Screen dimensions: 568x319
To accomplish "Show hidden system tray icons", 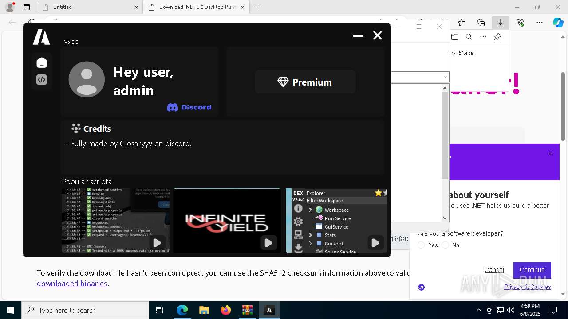I will pos(478,310).
